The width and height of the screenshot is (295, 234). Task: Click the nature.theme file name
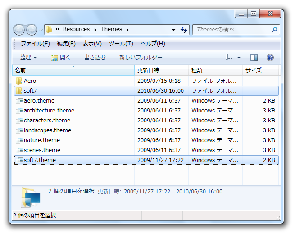(x=42, y=140)
